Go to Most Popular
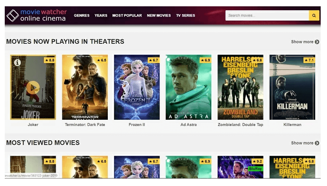Image resolution: width=327 pixels, height=186 pixels. coord(127,15)
